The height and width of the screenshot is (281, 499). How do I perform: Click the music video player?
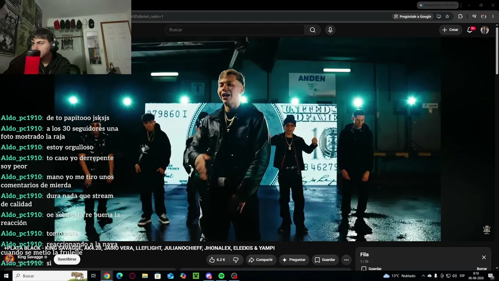point(248,139)
